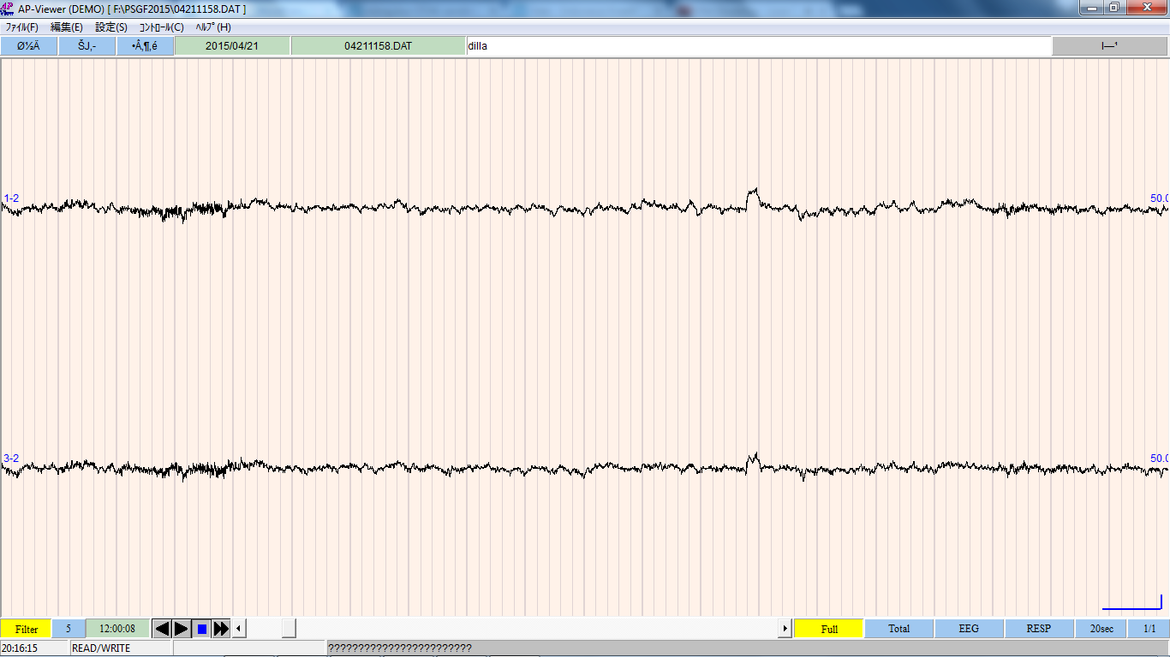Click the AP-Viewer app icon in title bar

tap(9, 9)
